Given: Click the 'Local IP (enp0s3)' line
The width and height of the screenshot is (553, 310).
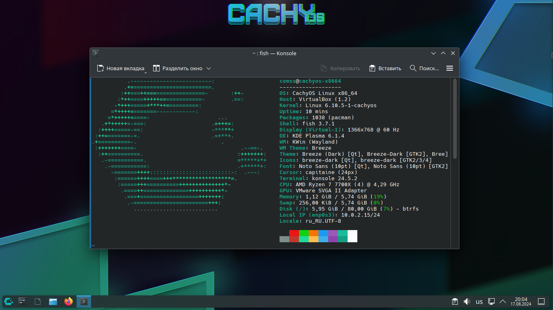Looking at the screenshot, I should (x=330, y=215).
